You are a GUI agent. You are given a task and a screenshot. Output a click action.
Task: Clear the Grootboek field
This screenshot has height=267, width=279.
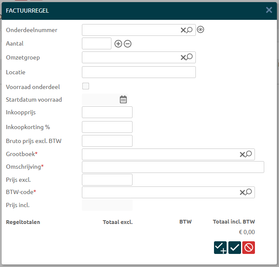coord(242,154)
